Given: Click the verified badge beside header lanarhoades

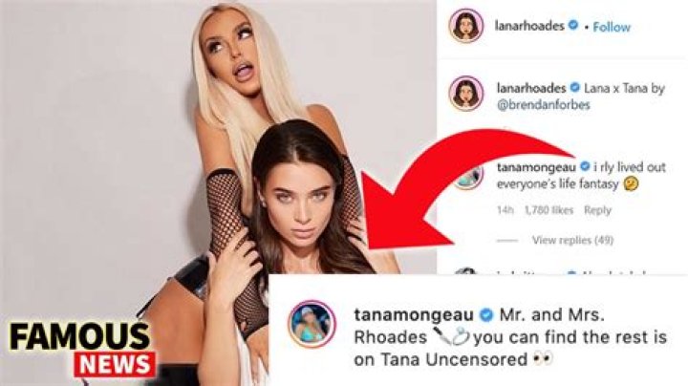Looking at the screenshot, I should (573, 26).
